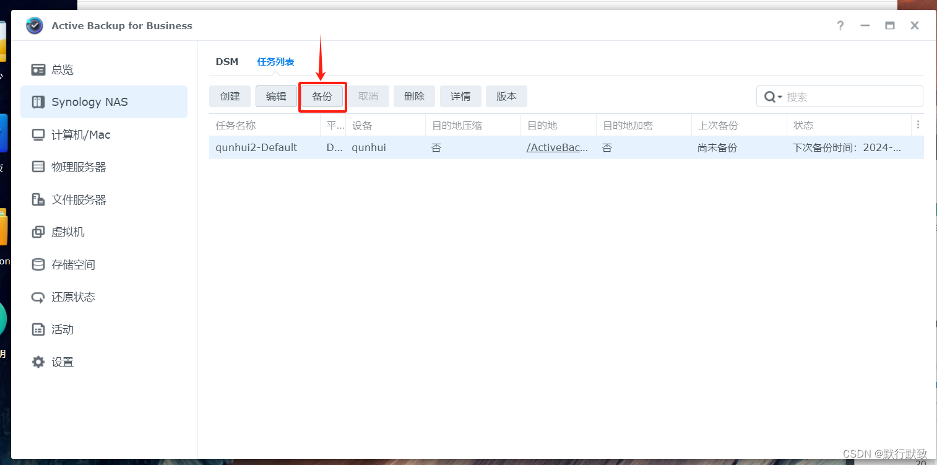This screenshot has height=465, width=937.
Task: Click the 物理服务器 server icon
Action: [x=38, y=167]
